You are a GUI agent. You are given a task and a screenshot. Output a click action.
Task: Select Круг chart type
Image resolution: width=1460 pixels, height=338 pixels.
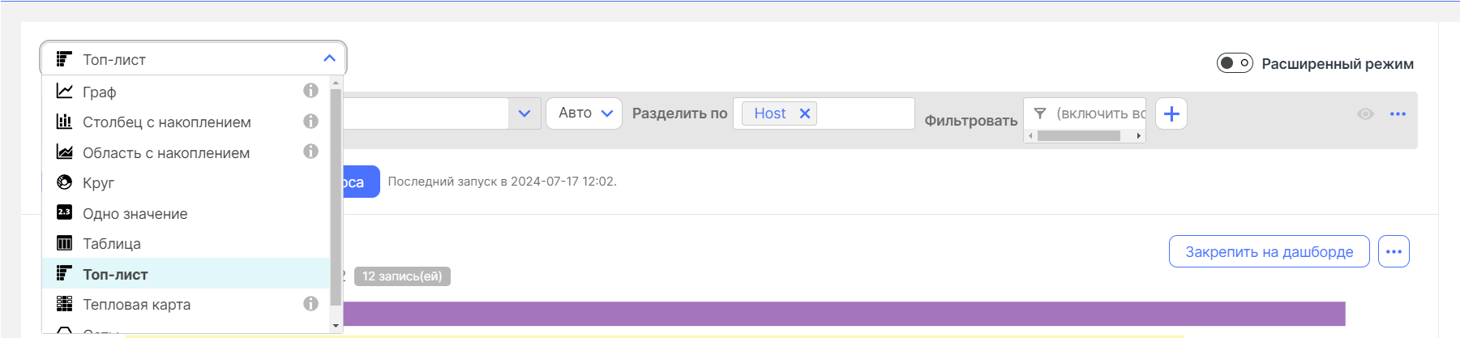coord(98,183)
